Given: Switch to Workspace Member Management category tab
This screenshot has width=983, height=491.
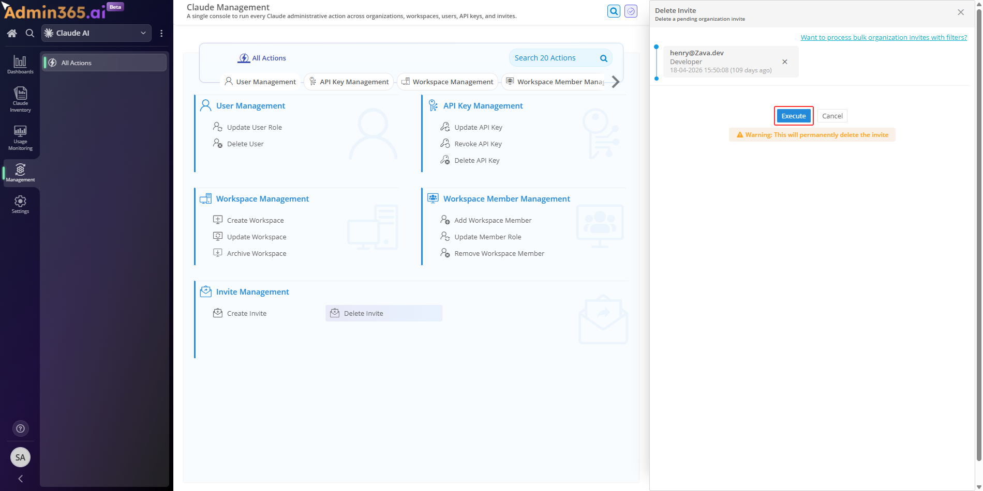Looking at the screenshot, I should pyautogui.click(x=555, y=82).
